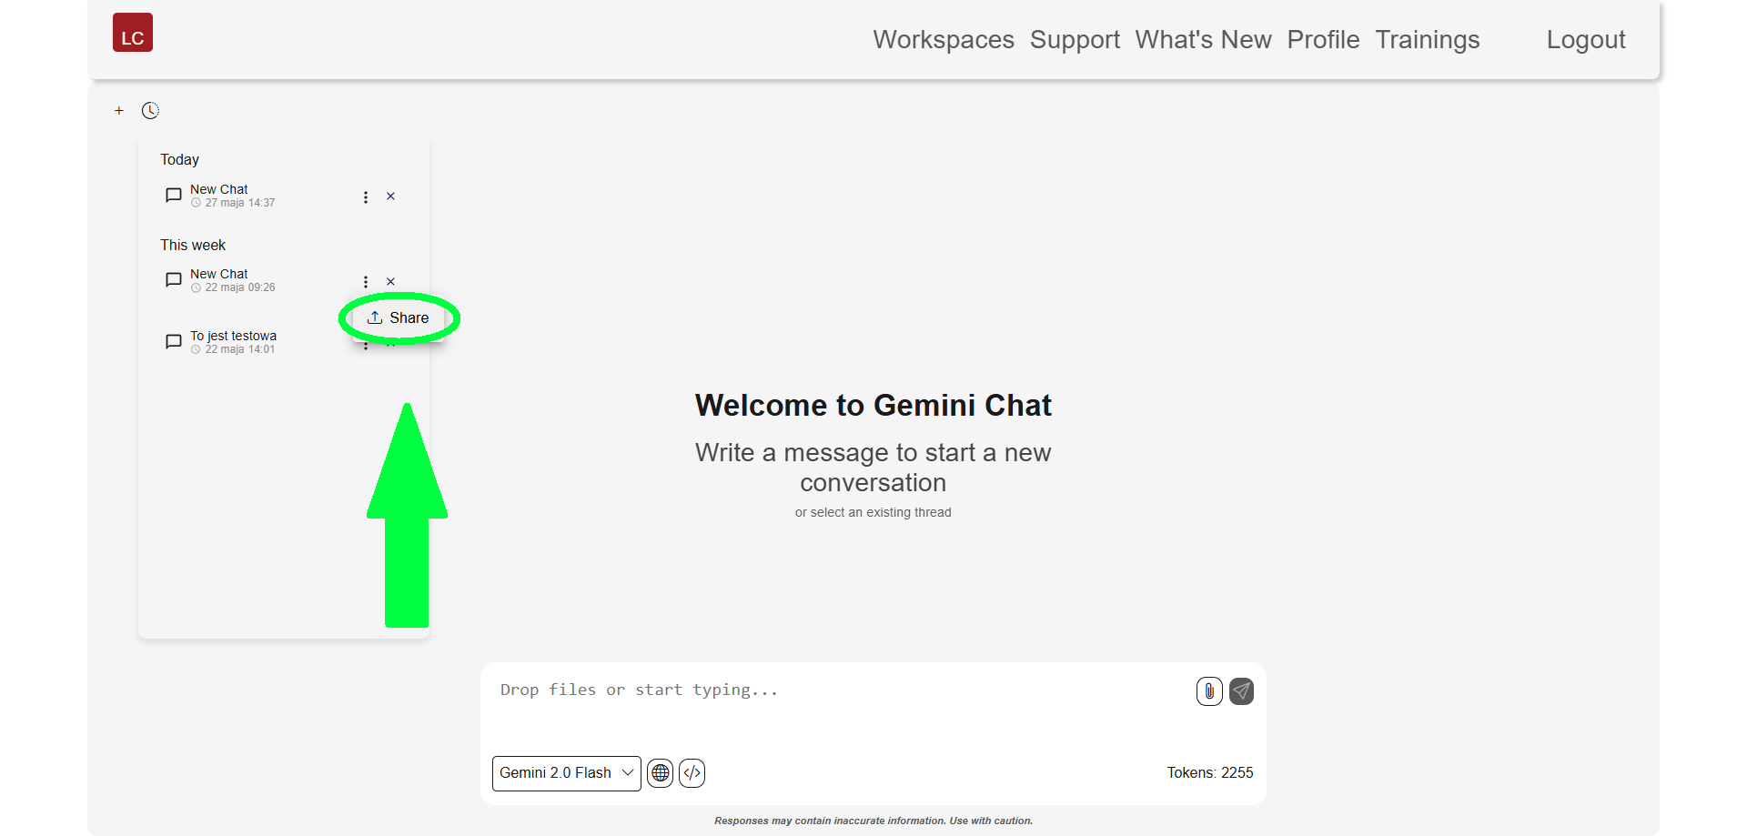Attach a file with the paperclip icon
Image resolution: width=1747 pixels, height=836 pixels.
1209,691
